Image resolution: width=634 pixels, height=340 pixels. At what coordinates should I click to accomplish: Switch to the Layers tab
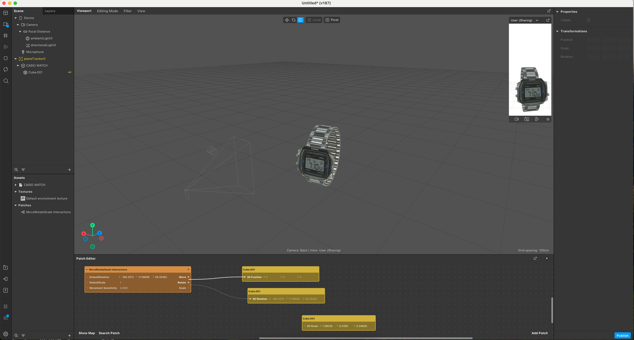tap(50, 11)
